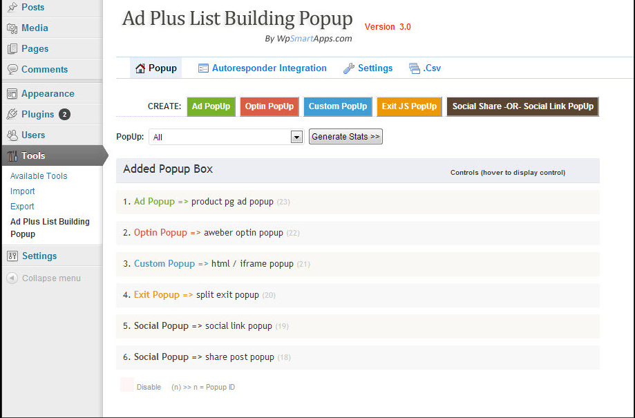Click the Plugins plug icon
635x418 pixels.
[x=12, y=115]
